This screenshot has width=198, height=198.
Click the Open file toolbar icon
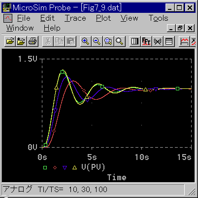10,41
